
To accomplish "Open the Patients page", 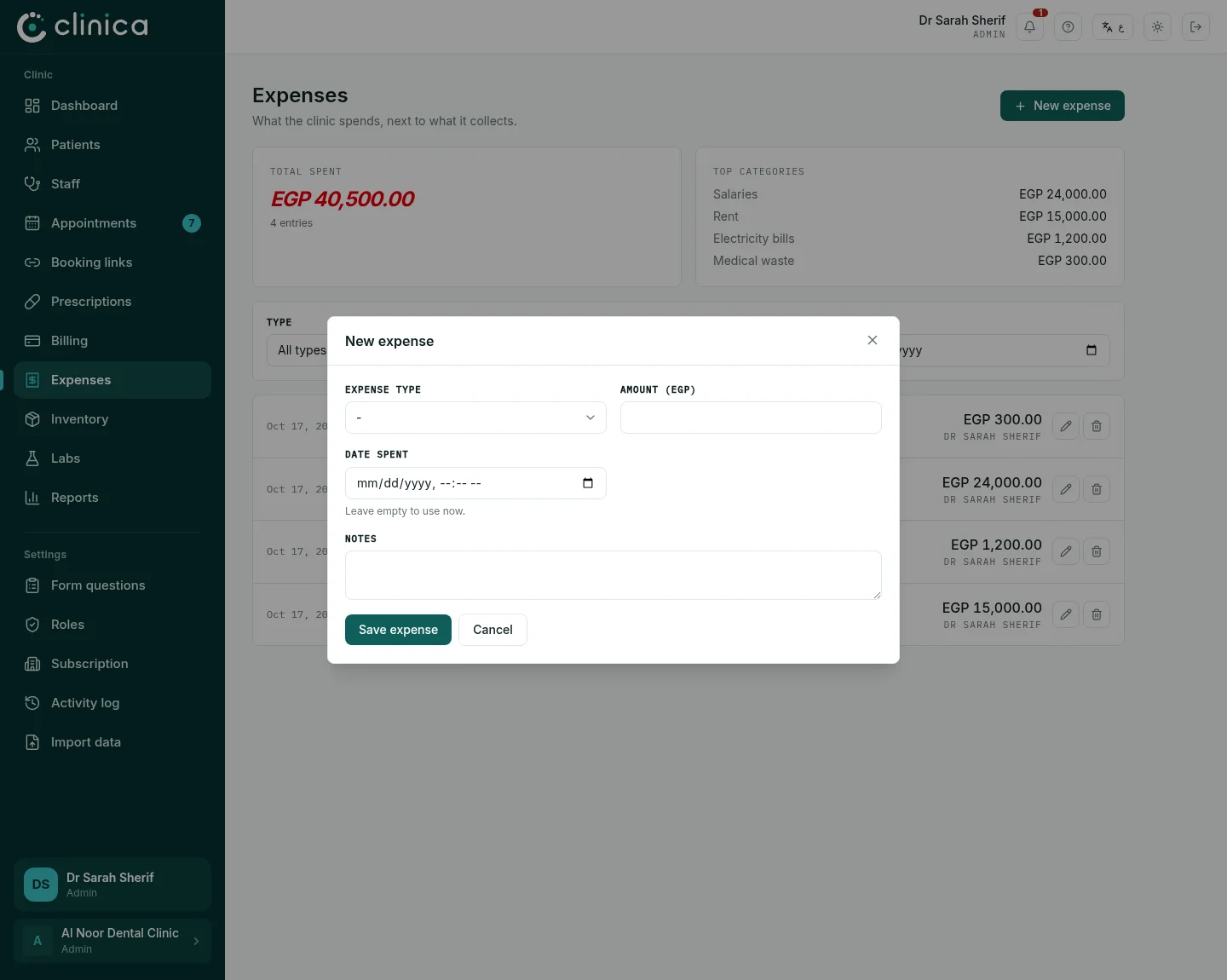I will [112, 145].
